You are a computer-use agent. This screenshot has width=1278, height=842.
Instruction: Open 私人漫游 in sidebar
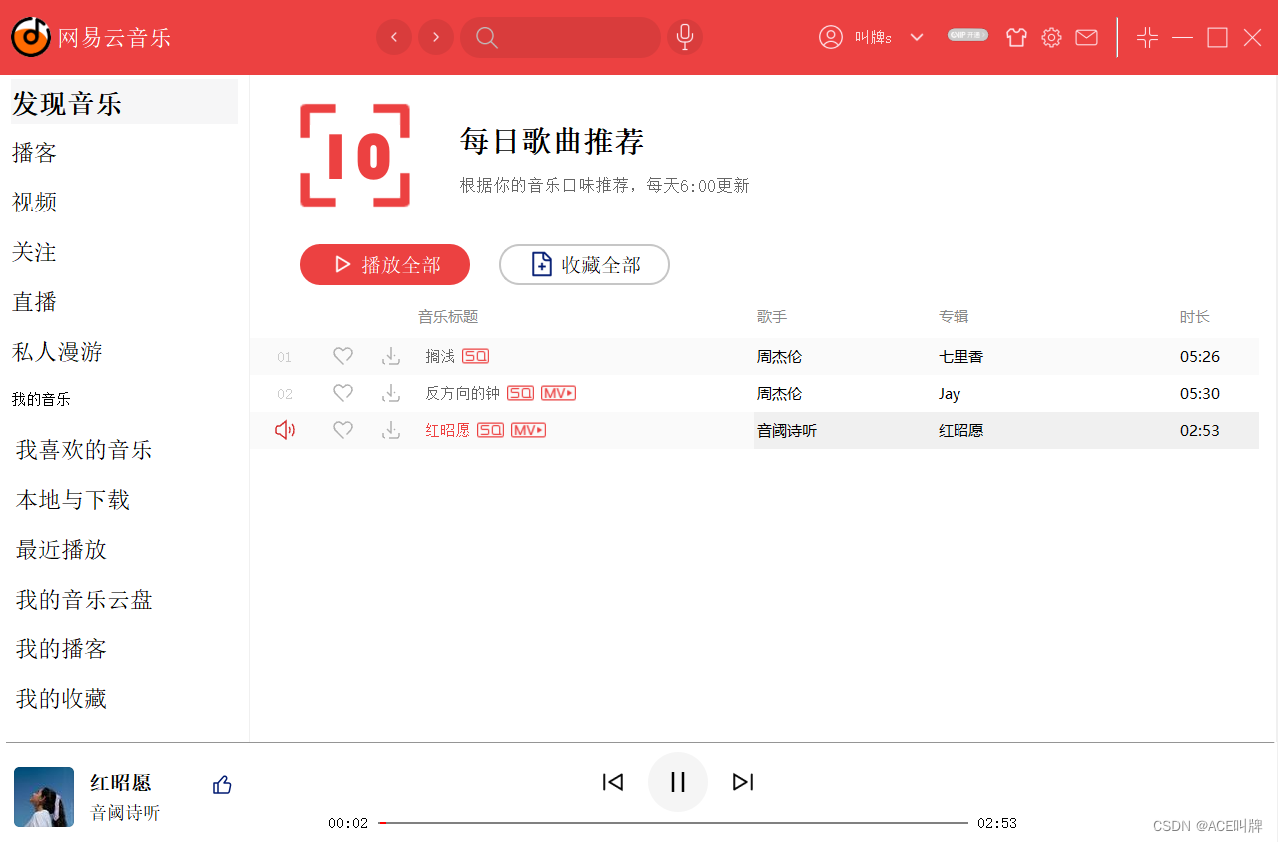pyautogui.click(x=57, y=352)
